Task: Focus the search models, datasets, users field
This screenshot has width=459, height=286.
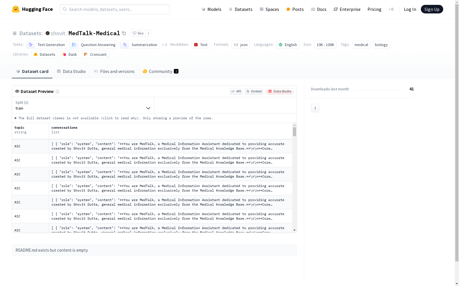Action: (115, 9)
